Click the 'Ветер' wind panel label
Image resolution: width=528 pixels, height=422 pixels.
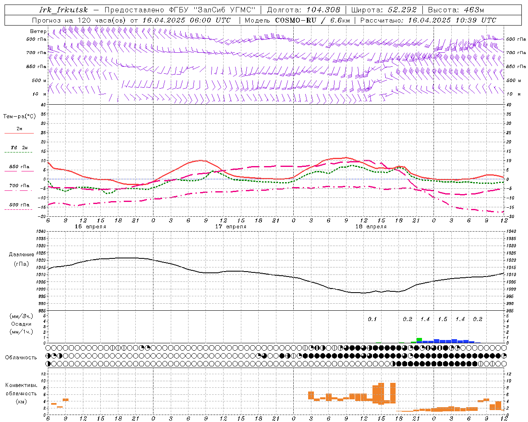click(38, 31)
